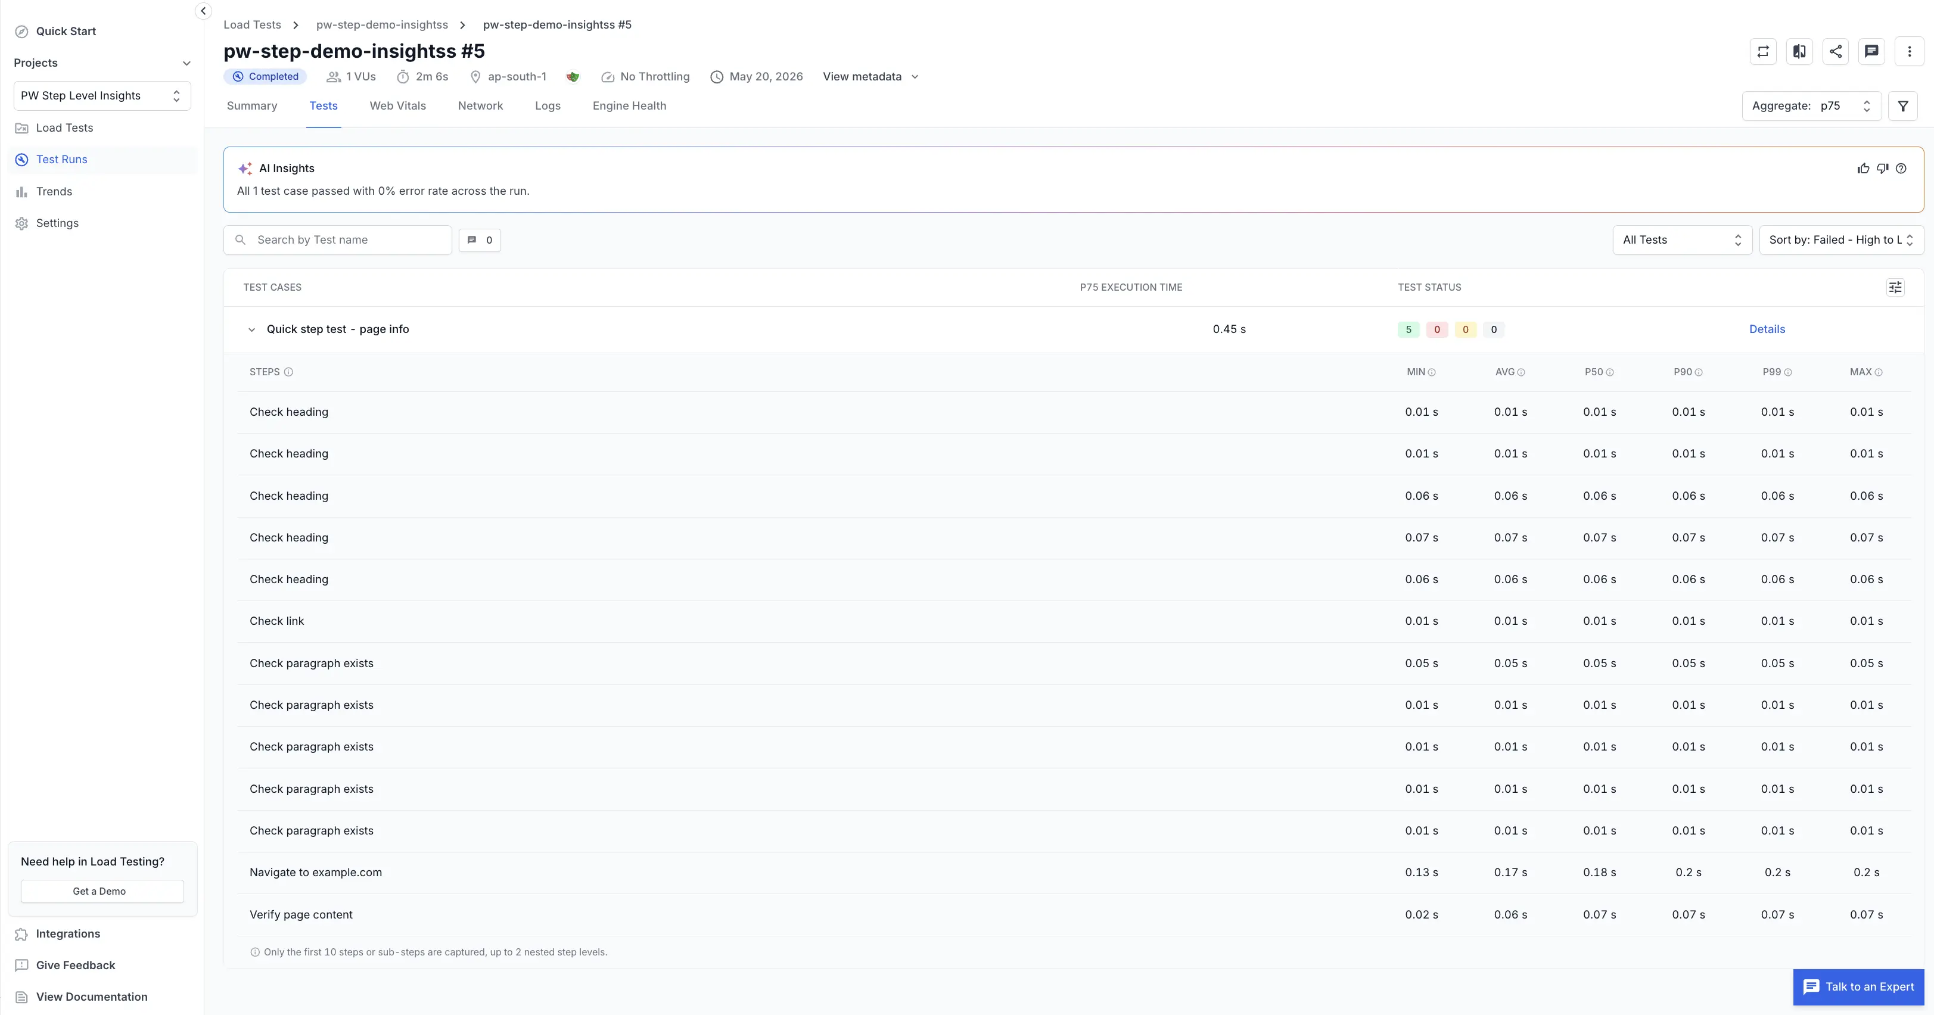
Task: Open Test Runs in the sidebar
Action: (102, 159)
